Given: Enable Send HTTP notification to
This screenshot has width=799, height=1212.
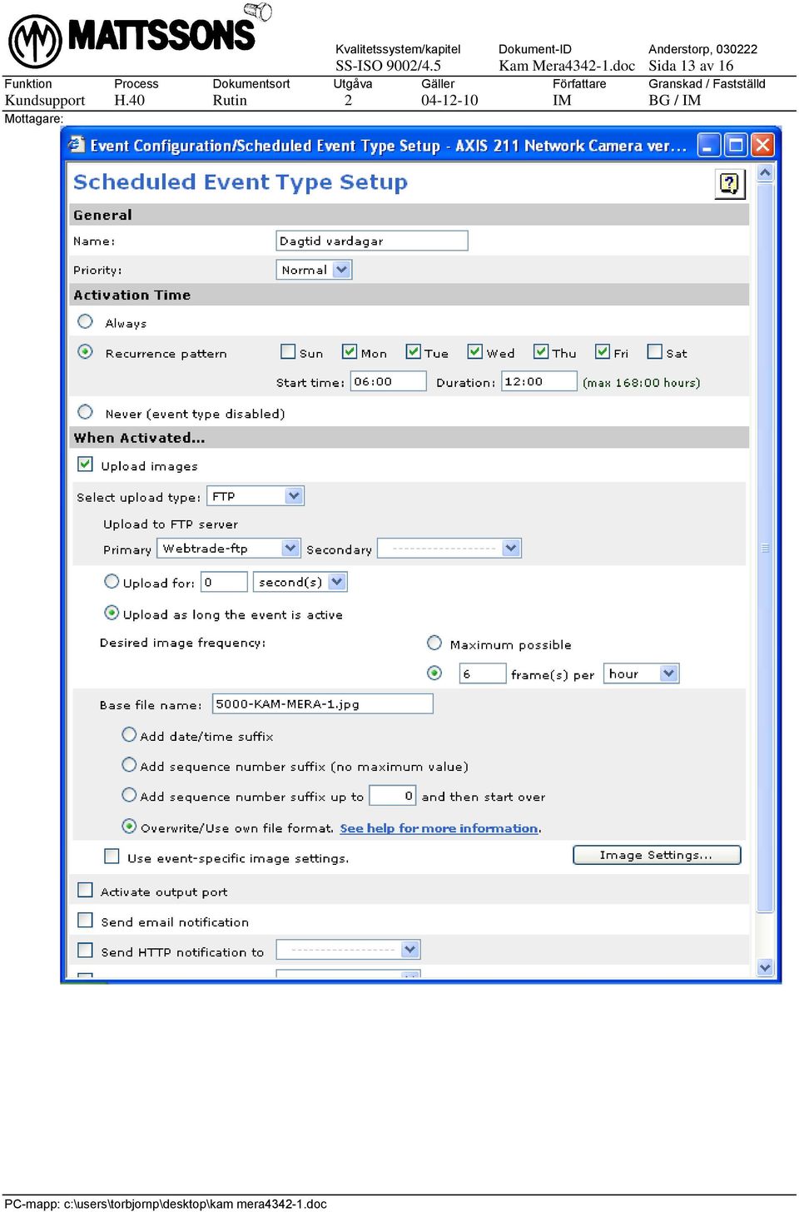Looking at the screenshot, I should point(85,950).
